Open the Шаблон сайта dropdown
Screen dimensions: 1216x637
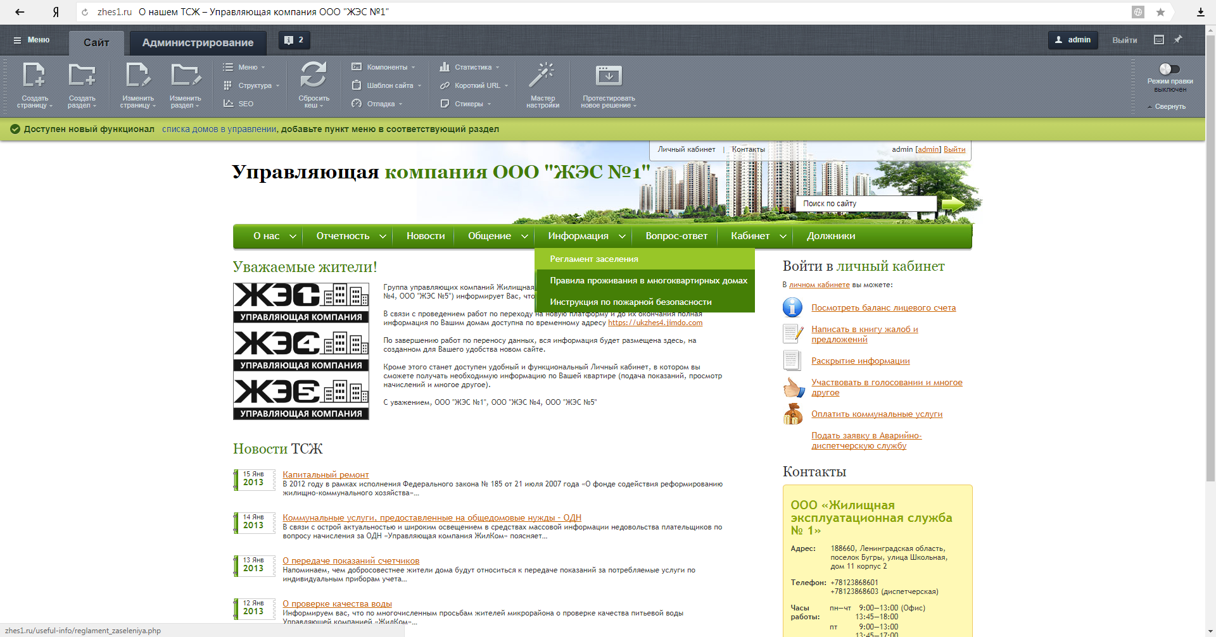pyautogui.click(x=386, y=85)
